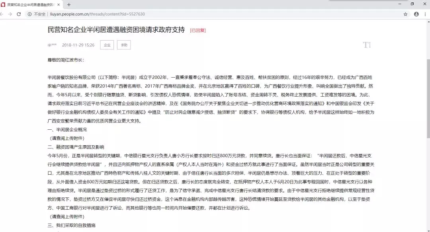Minimize the browser window

point(400,4)
